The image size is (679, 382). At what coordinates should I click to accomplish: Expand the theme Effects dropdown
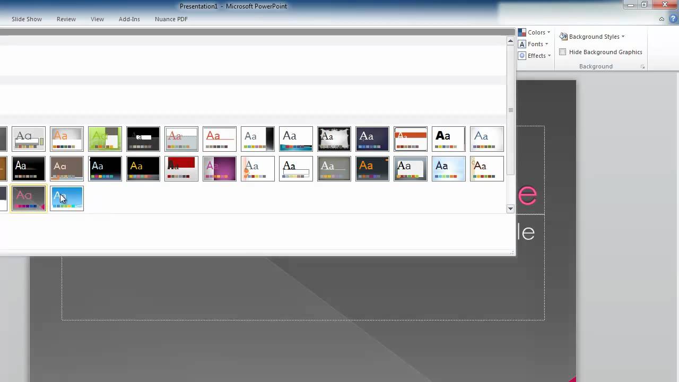click(535, 56)
